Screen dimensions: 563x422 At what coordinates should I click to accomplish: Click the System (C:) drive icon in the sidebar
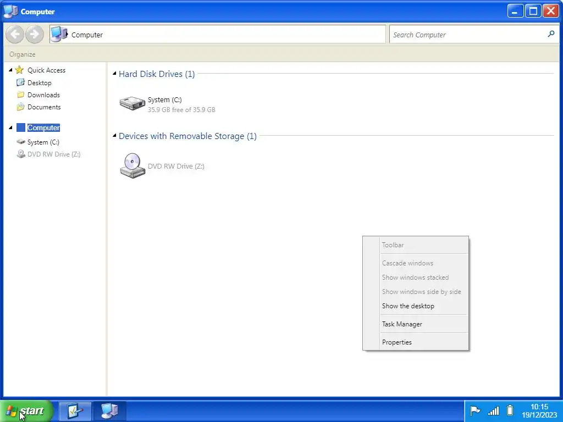(x=21, y=142)
